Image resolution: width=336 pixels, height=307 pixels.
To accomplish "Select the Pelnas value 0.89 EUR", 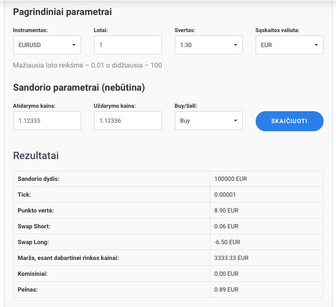I will tap(226, 289).
